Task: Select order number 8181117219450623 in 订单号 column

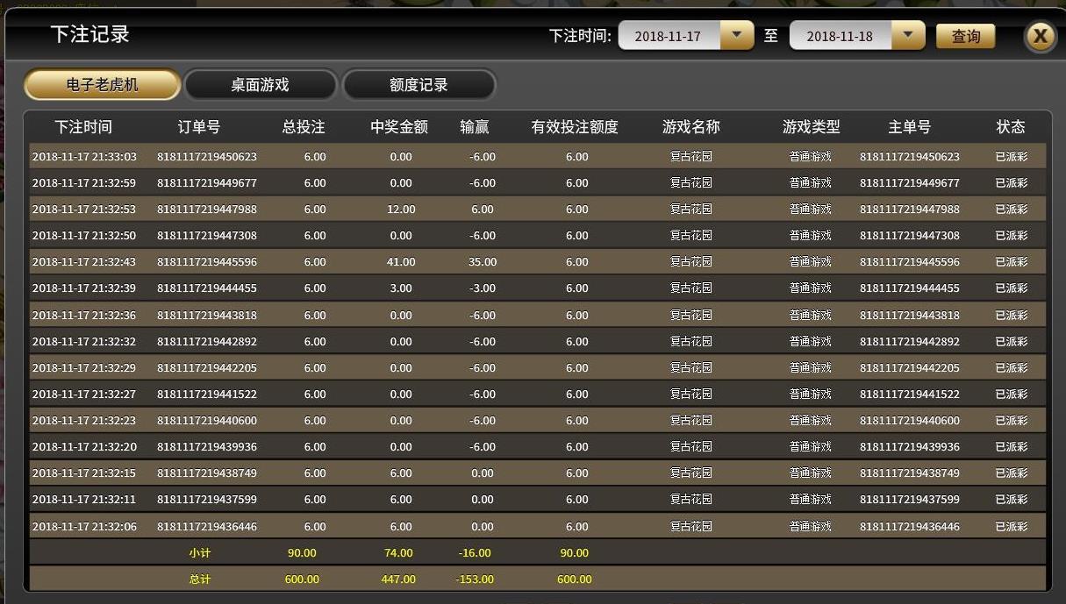Action: pyautogui.click(x=207, y=157)
